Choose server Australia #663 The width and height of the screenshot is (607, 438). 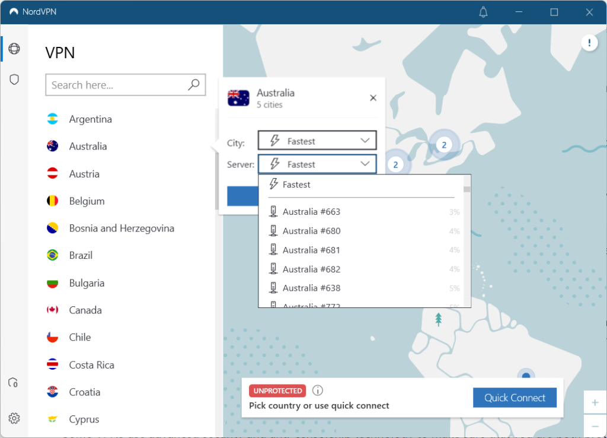(311, 212)
